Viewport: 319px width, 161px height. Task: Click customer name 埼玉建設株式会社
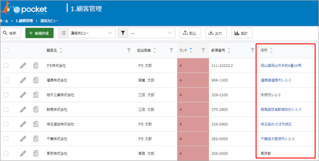60,124
